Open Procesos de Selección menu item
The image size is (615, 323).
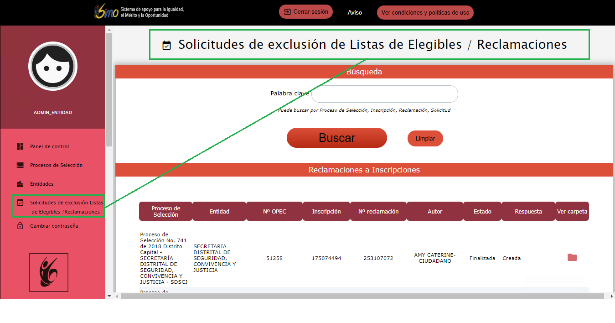(x=56, y=165)
